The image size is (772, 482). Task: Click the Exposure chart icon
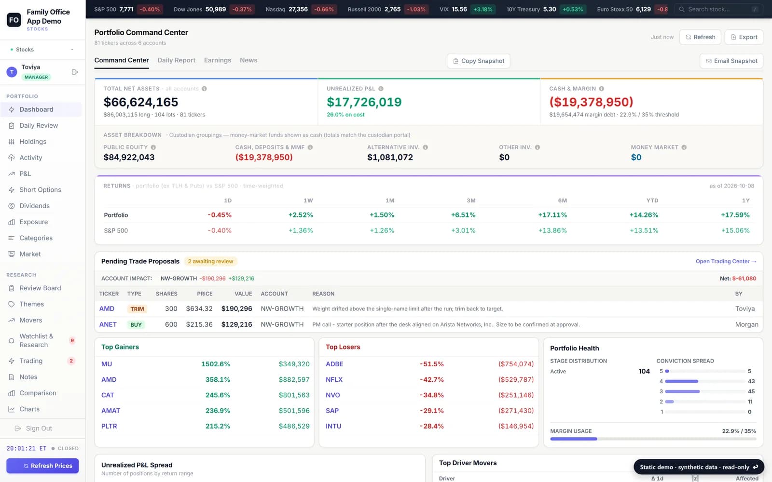[x=12, y=222]
